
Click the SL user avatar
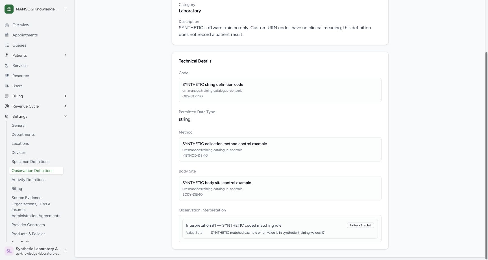coord(9,251)
